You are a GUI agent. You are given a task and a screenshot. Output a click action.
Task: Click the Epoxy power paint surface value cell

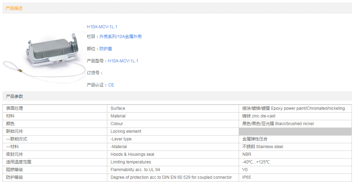(x=293, y=108)
